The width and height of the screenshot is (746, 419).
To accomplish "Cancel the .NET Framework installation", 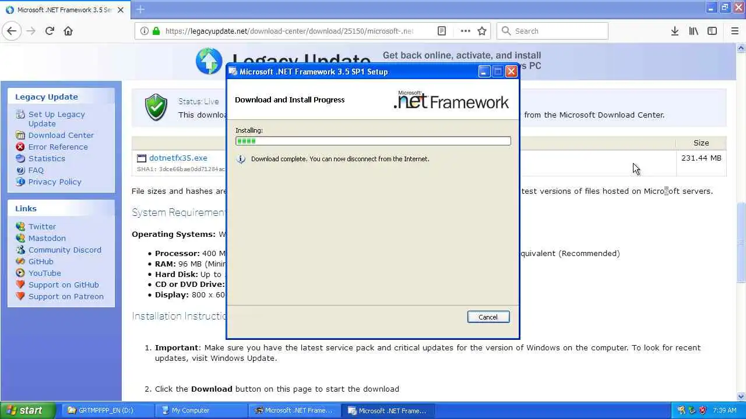I will 488,317.
